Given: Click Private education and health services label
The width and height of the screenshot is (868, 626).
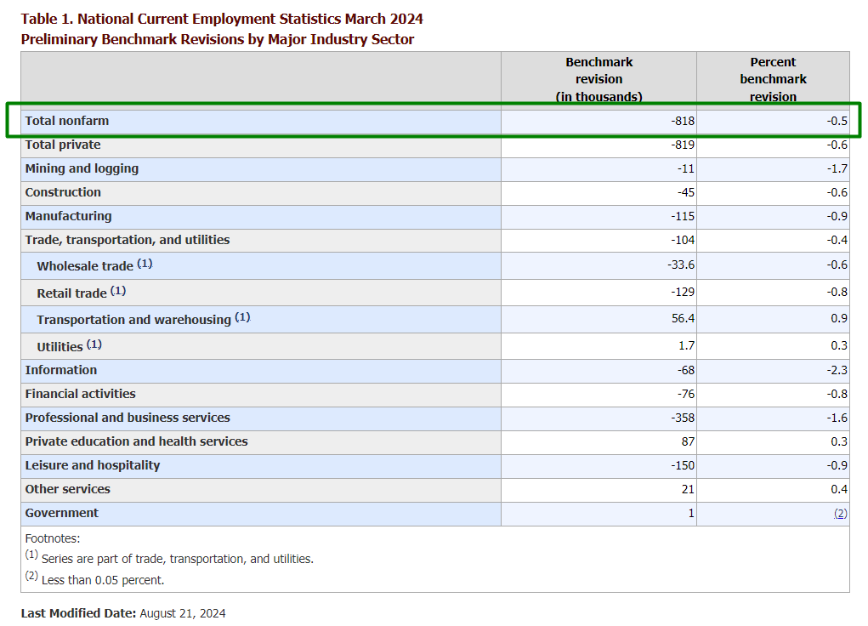Looking at the screenshot, I should pyautogui.click(x=136, y=441).
